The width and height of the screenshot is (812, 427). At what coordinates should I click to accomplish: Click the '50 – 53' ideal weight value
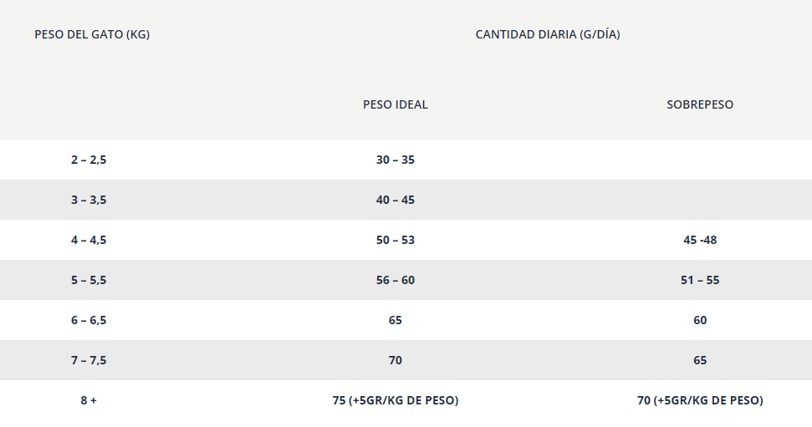pos(396,240)
